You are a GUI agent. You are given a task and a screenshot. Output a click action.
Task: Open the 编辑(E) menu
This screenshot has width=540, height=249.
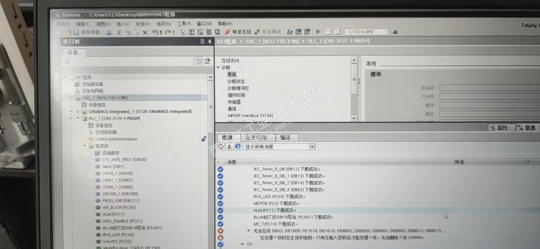83,24
